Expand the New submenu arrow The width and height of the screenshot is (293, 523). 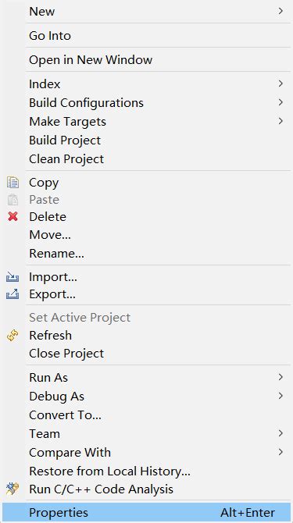(280, 11)
